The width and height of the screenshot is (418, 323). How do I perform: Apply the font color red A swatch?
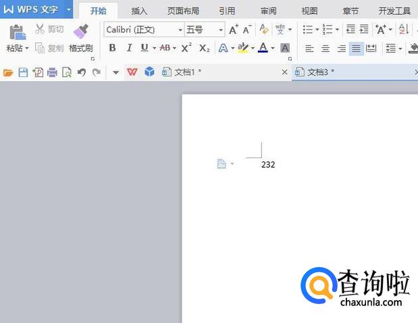coord(263,48)
